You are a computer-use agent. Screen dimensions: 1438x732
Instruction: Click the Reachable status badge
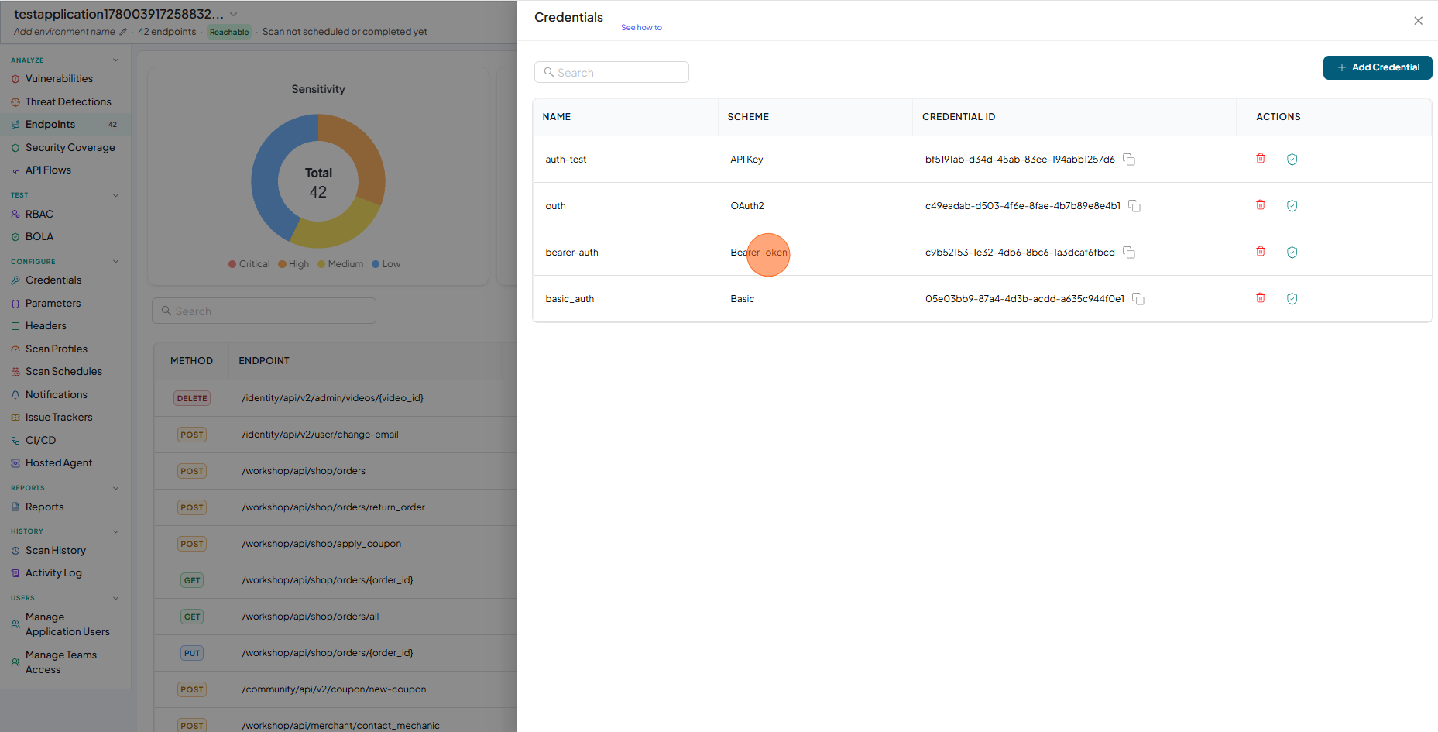click(229, 32)
